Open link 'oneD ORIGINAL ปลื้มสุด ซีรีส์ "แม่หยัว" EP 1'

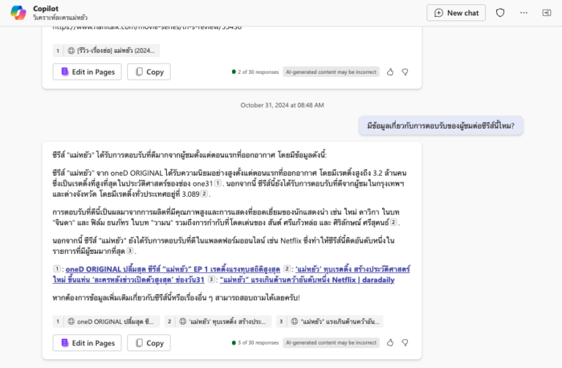(x=173, y=269)
